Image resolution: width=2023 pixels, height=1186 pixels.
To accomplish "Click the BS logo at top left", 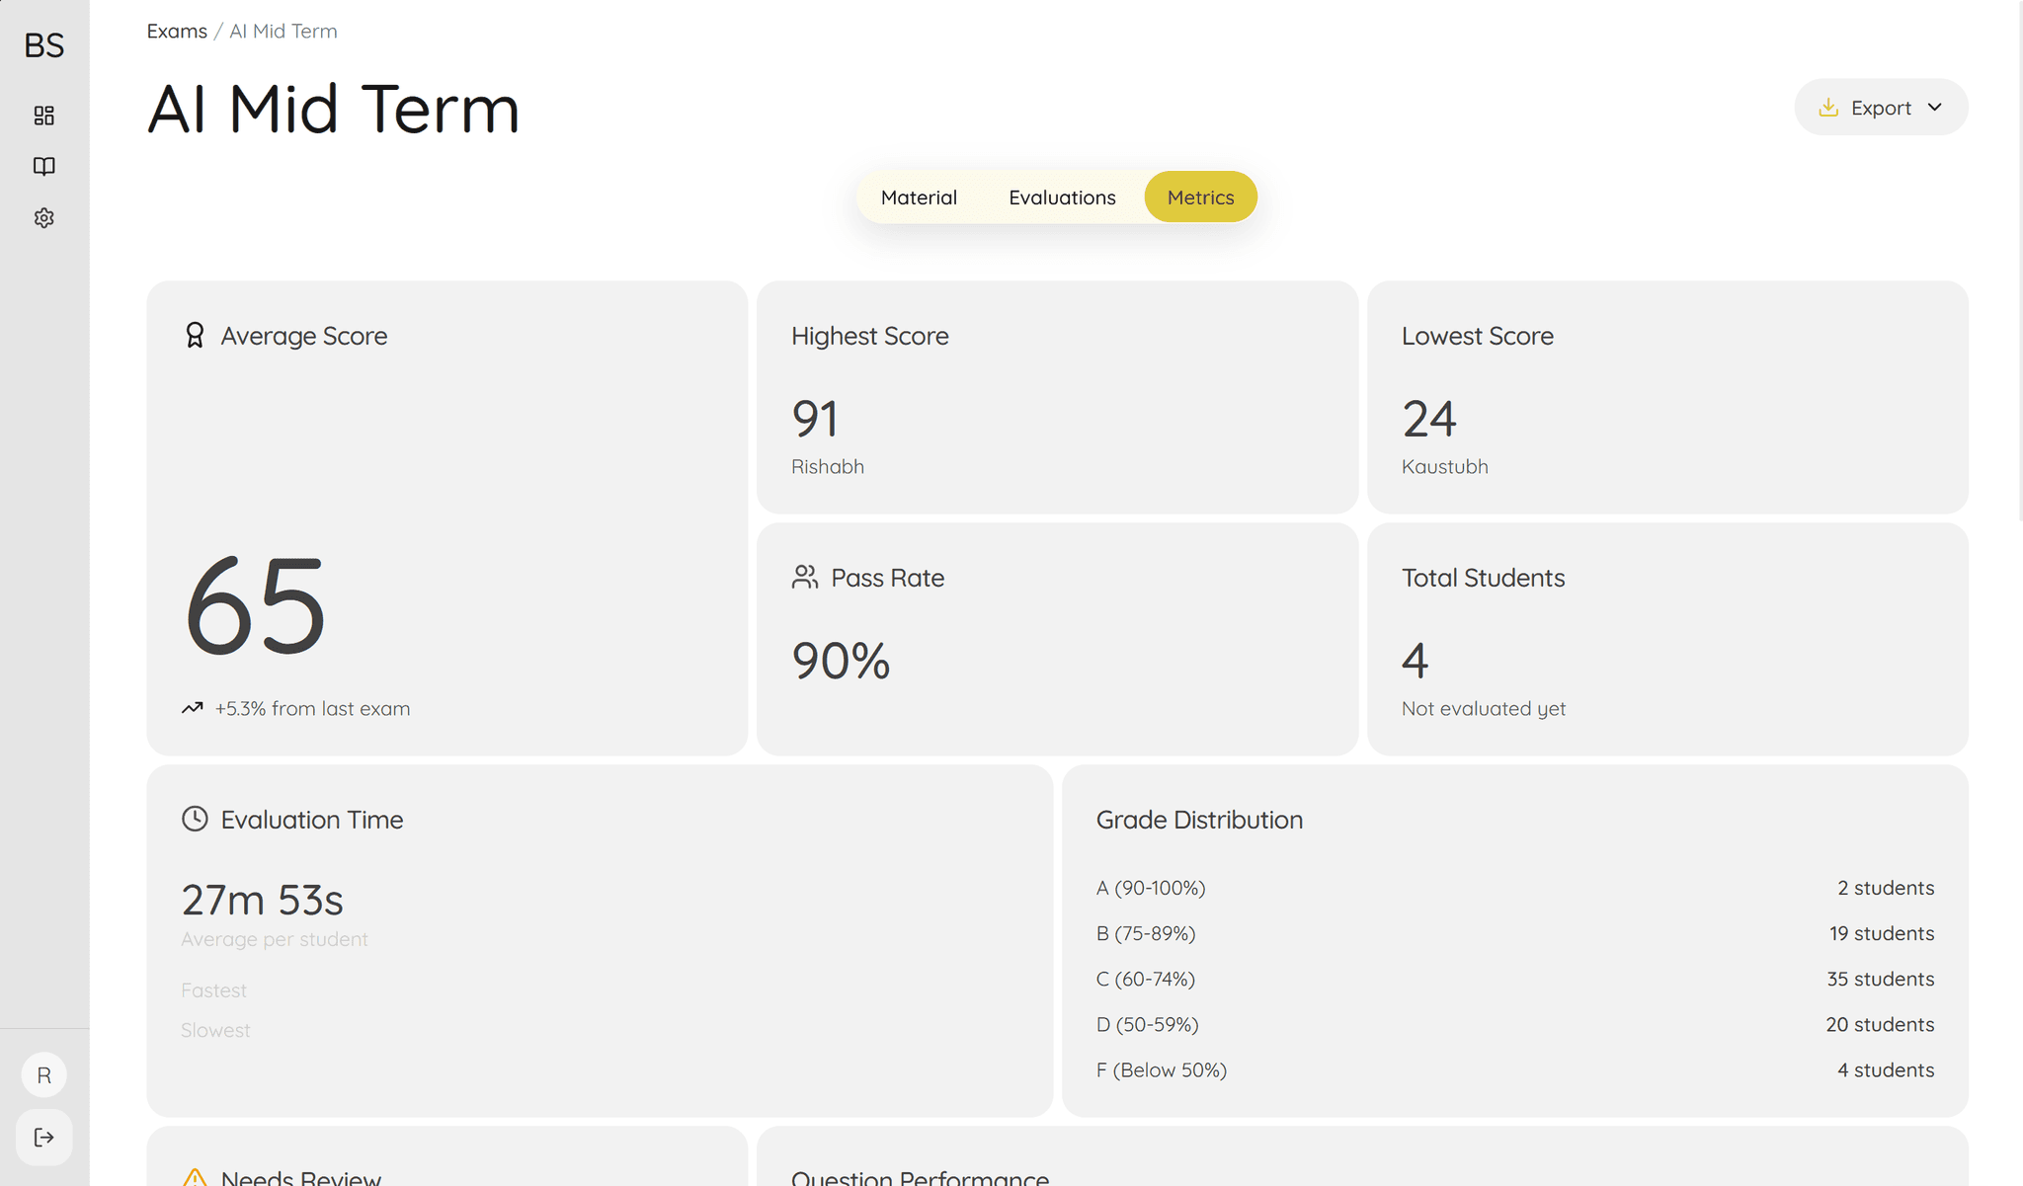I will [43, 45].
